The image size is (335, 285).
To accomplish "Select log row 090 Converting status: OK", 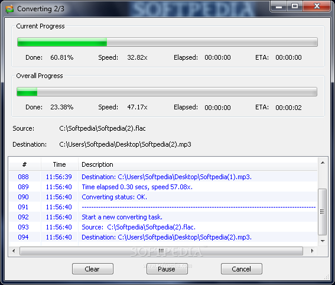I will pyautogui.click(x=163, y=197).
